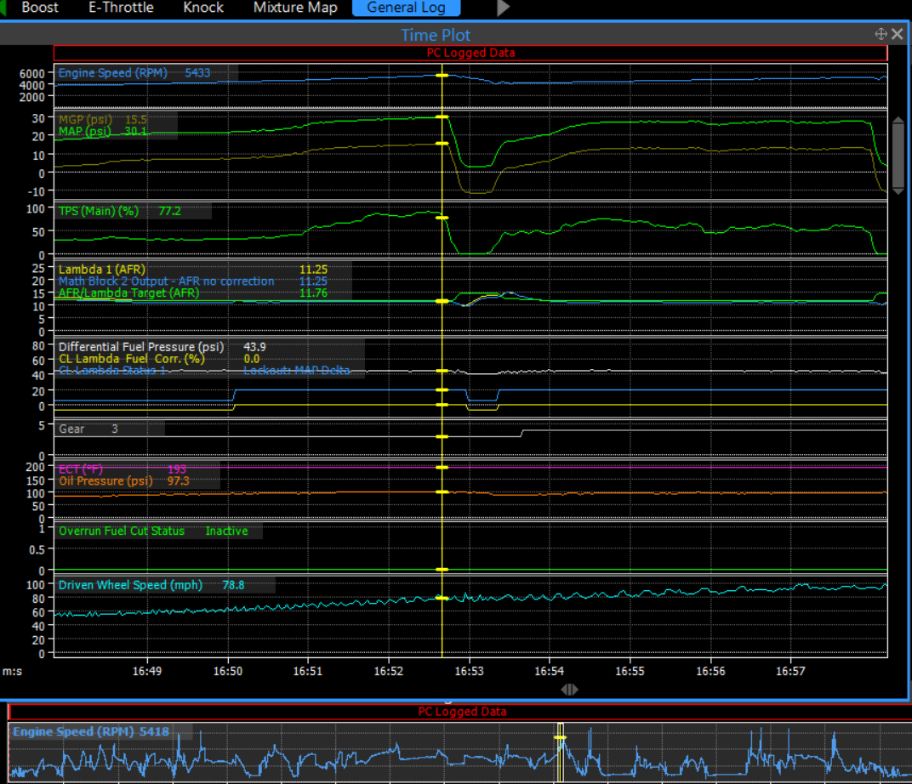
Task: Close the Time Plot panel
Action: coord(898,34)
